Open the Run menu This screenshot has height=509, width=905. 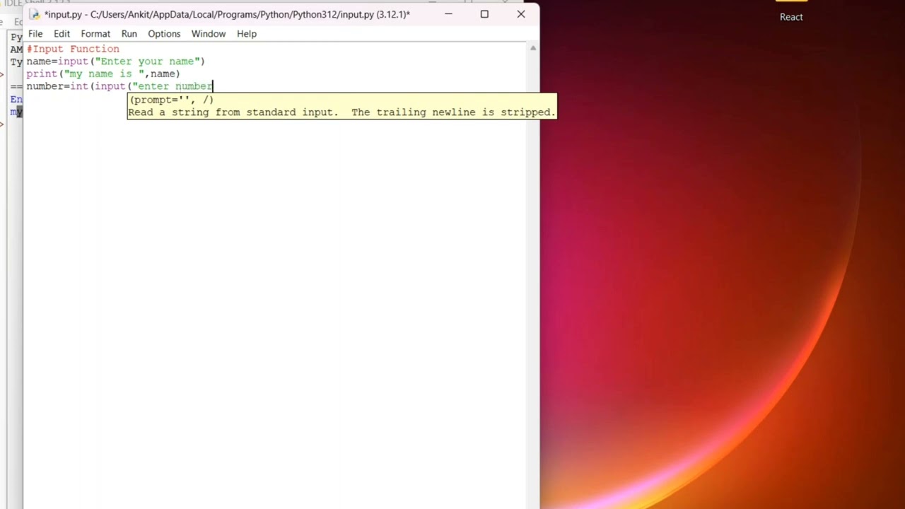(x=129, y=34)
